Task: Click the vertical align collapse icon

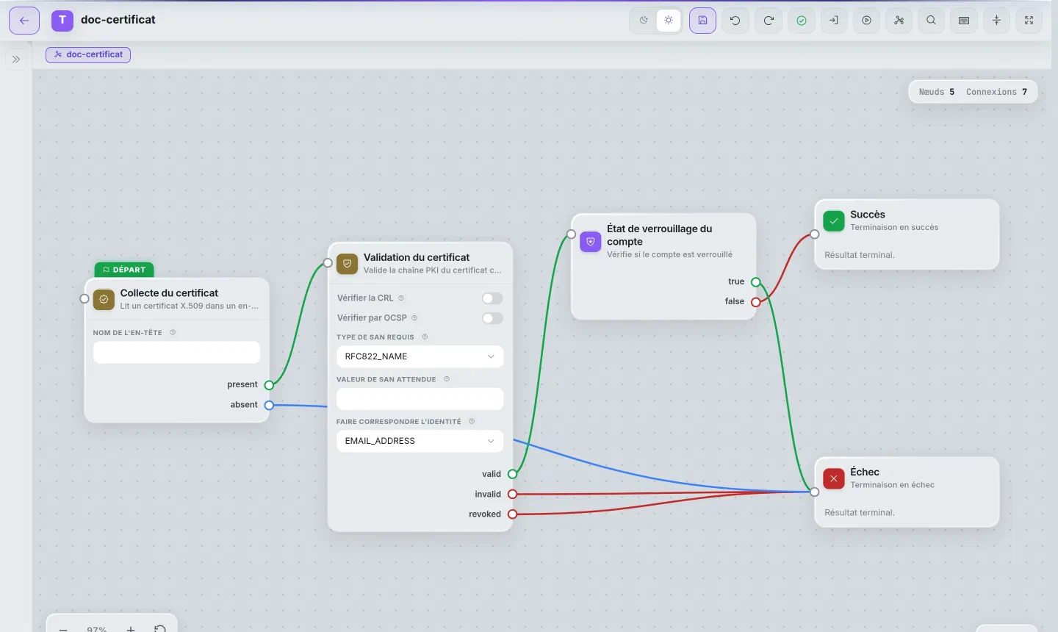Action: tap(997, 20)
